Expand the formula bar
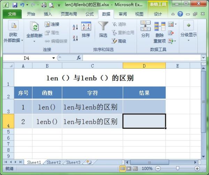Image resolution: width=209 pixels, height=175 pixels. [203, 58]
